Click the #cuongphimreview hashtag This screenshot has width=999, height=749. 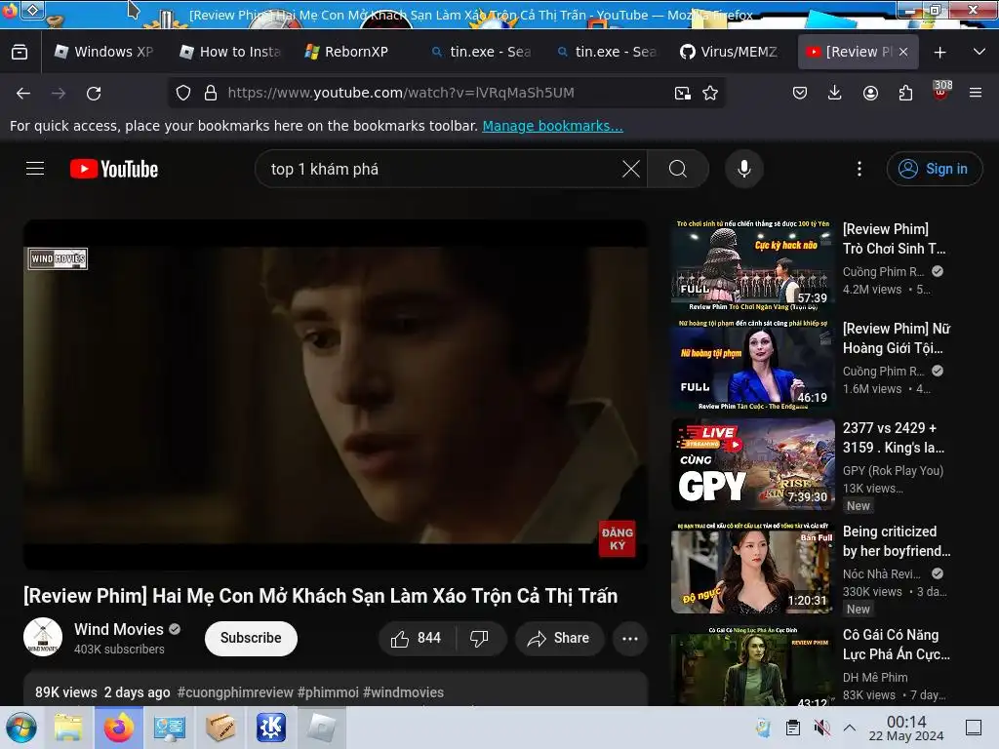tap(235, 692)
